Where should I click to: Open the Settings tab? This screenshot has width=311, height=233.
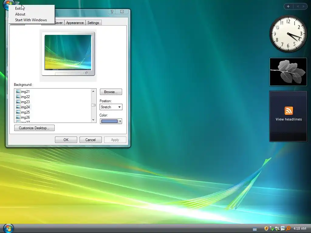pyautogui.click(x=93, y=22)
